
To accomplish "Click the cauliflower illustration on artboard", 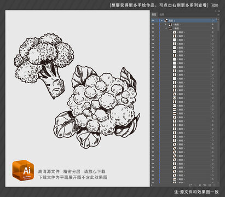I will coord(97,107).
